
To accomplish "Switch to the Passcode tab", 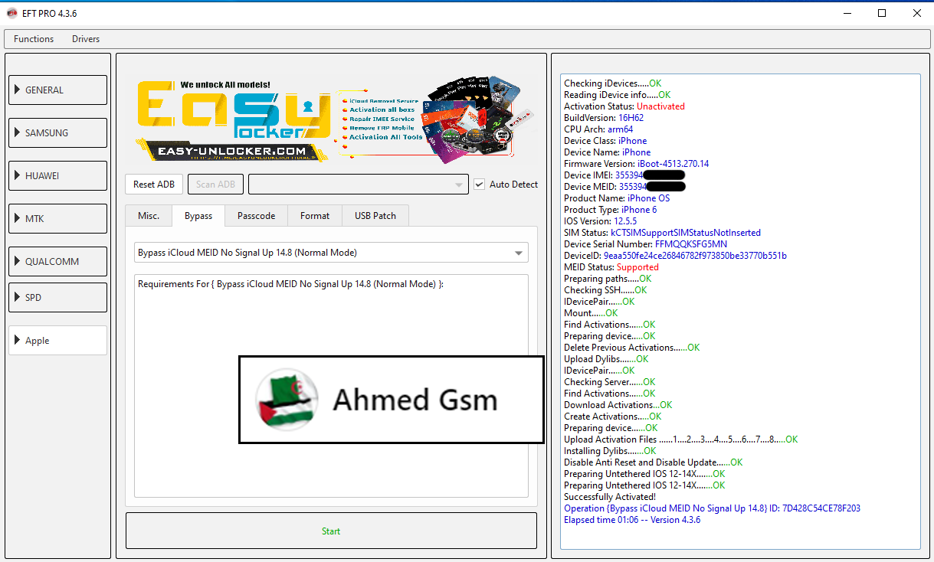I will pyautogui.click(x=256, y=216).
